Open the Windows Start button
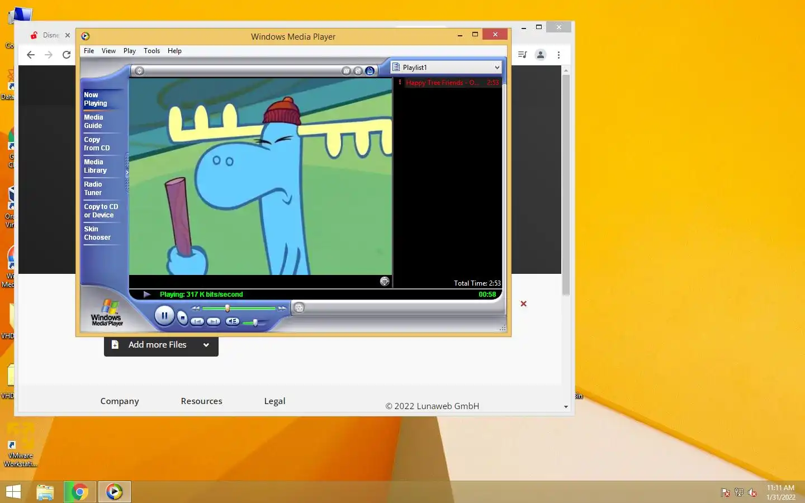805x503 pixels. pos(13,492)
